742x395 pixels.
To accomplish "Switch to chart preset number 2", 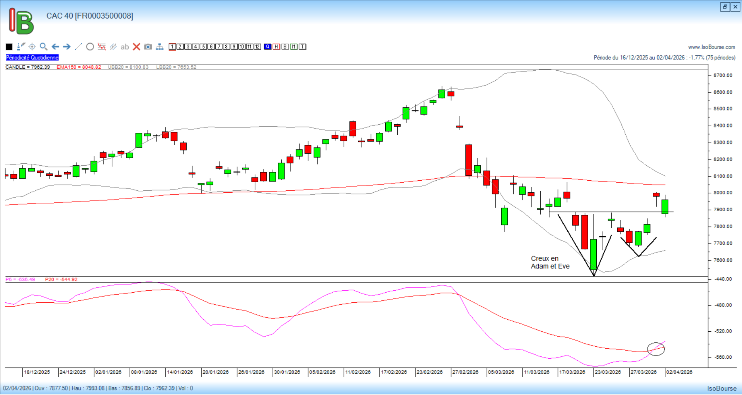I will tap(180, 47).
